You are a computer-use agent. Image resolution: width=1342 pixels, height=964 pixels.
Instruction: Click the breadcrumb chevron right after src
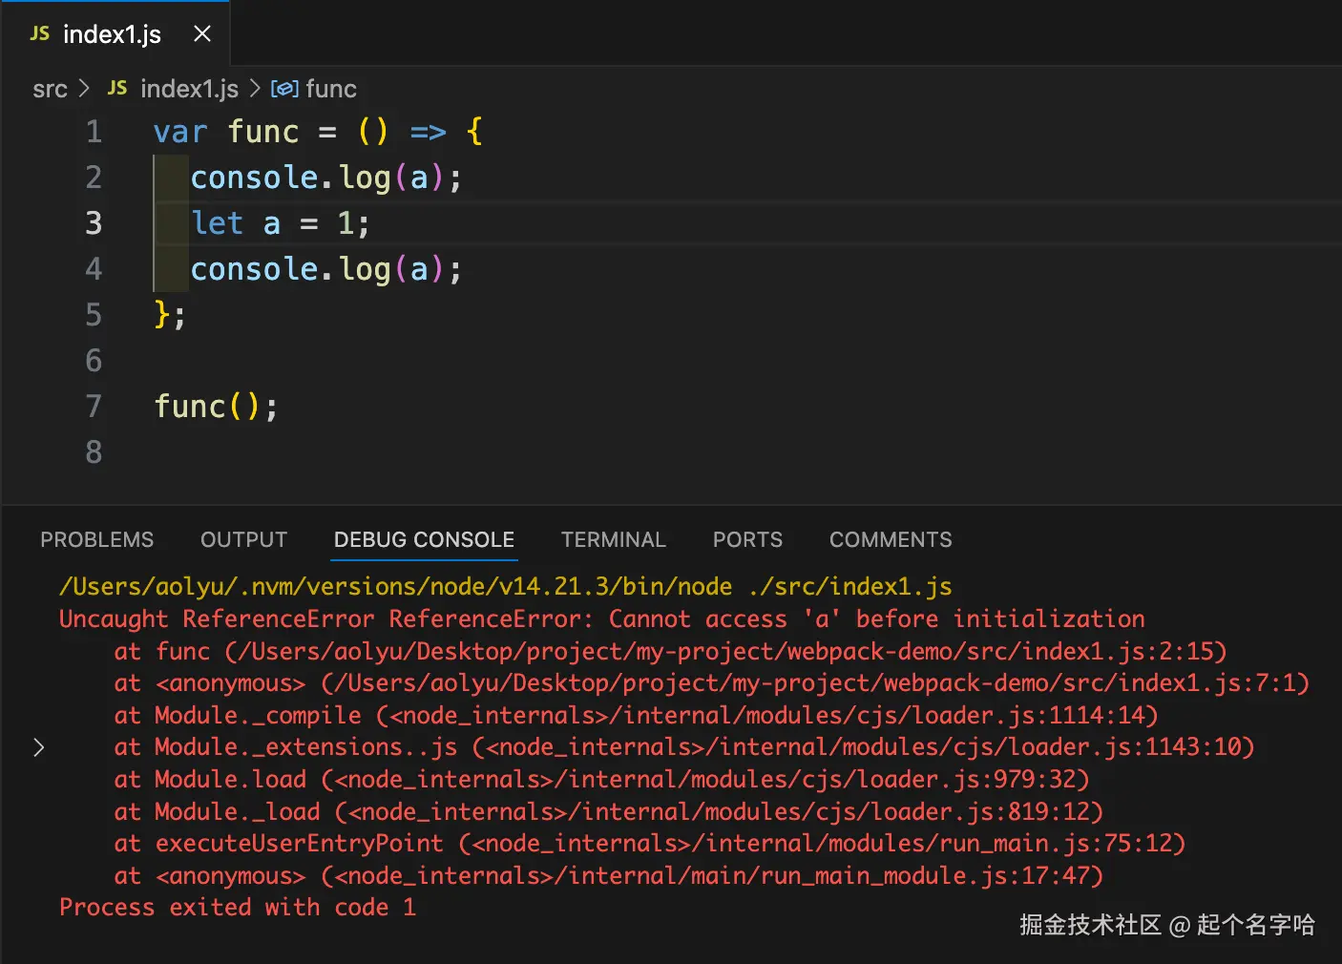pyautogui.click(x=85, y=88)
